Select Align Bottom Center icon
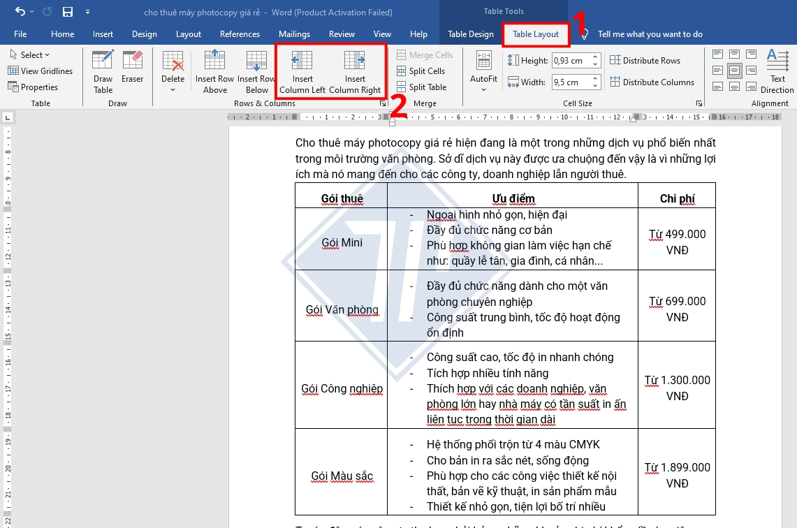This screenshot has width=797, height=528. (x=734, y=87)
